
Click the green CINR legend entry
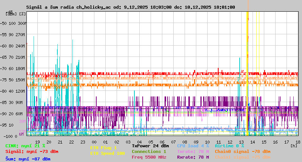25,146
